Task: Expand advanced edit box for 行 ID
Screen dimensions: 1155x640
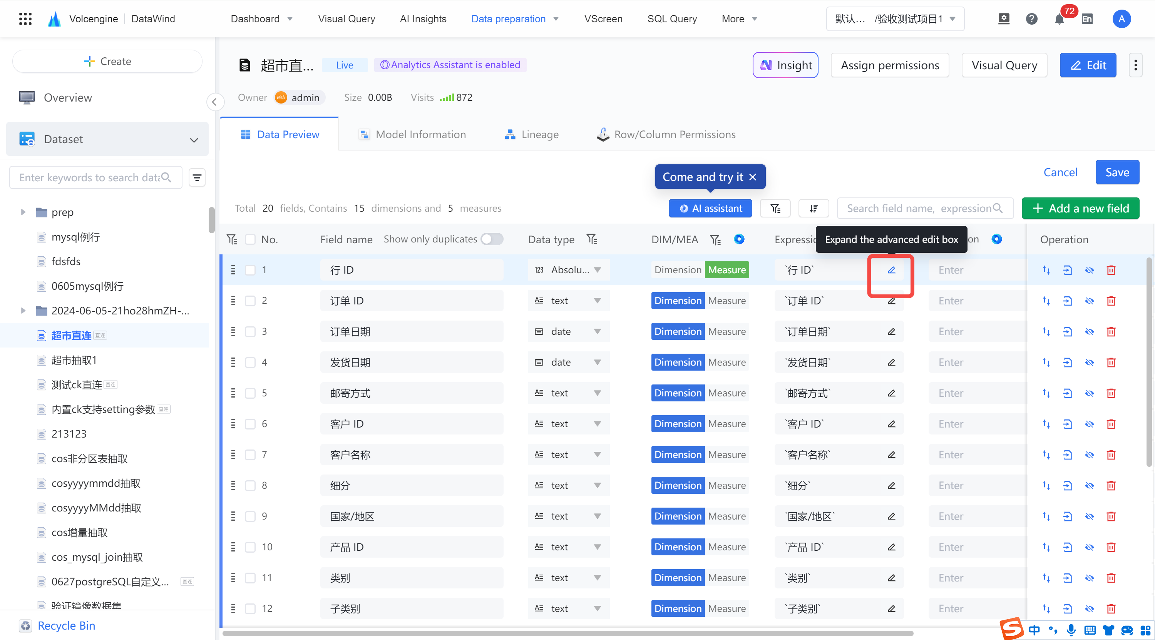Action: pyautogui.click(x=891, y=270)
